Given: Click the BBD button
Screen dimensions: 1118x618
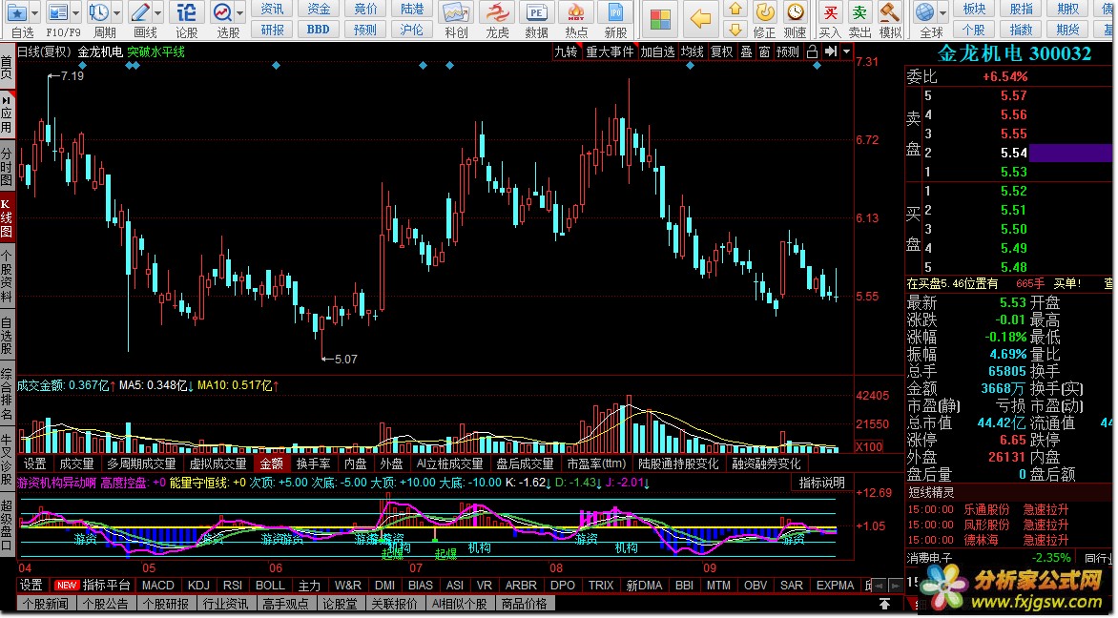Looking at the screenshot, I should pos(318,30).
